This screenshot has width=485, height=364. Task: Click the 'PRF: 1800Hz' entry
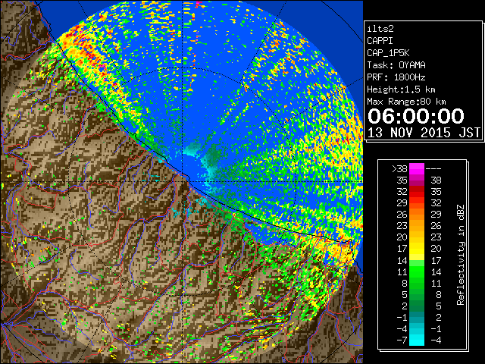point(396,77)
